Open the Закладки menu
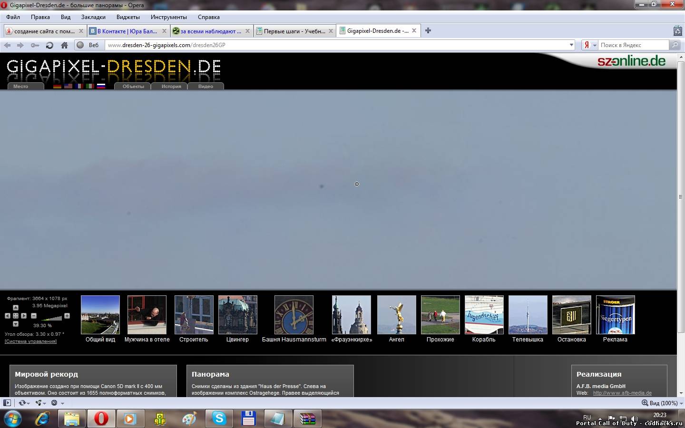Screen dimensions: 685x428 (93, 17)
